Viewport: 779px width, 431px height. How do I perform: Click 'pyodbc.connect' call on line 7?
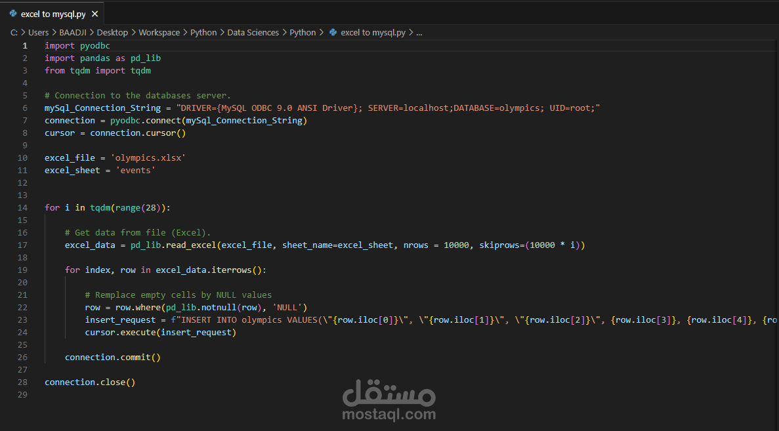click(146, 120)
